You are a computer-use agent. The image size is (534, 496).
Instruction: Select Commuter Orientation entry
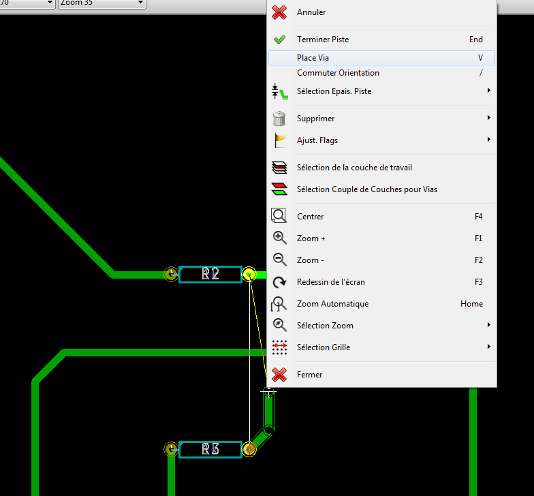click(381, 73)
